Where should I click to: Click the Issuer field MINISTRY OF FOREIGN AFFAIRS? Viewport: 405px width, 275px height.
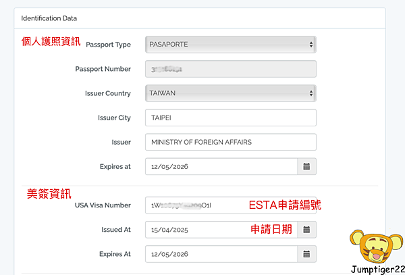[x=231, y=142]
